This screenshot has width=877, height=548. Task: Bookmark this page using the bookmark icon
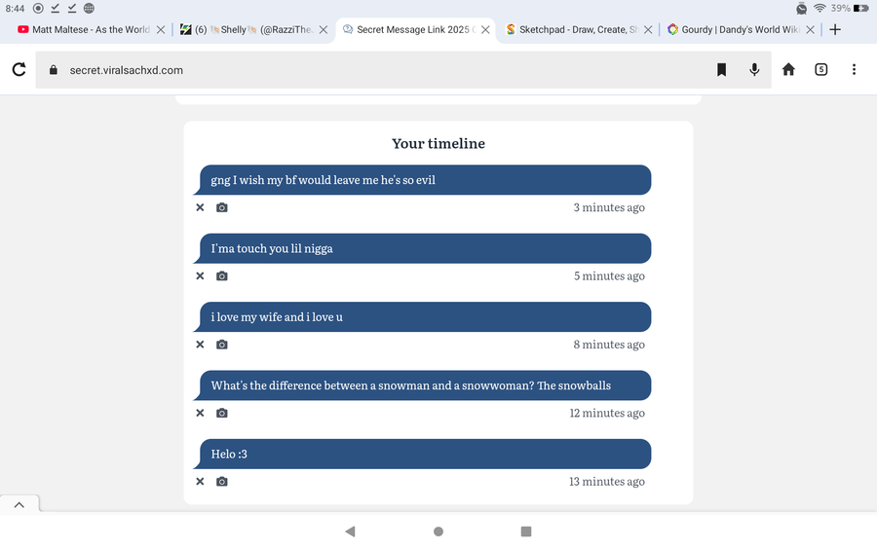(x=722, y=70)
